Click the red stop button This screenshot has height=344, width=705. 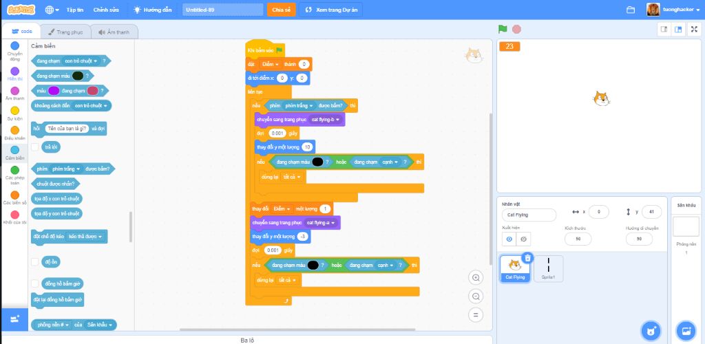[516, 29]
